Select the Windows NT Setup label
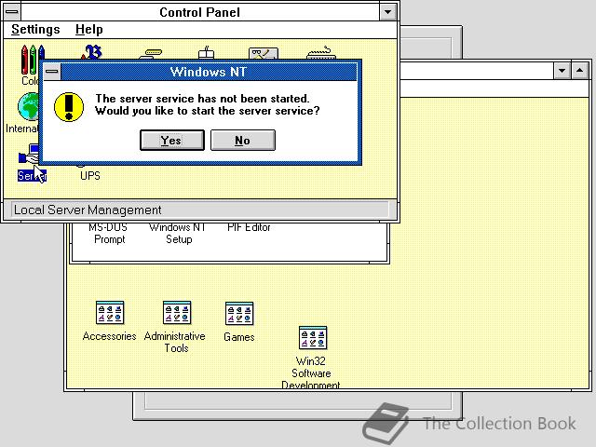Screen dimensions: 596x447 [178, 234]
